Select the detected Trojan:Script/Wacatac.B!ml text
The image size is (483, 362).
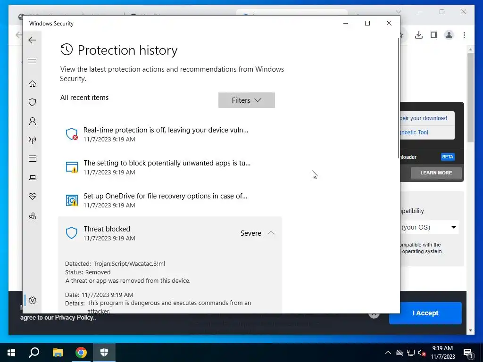[129, 264]
